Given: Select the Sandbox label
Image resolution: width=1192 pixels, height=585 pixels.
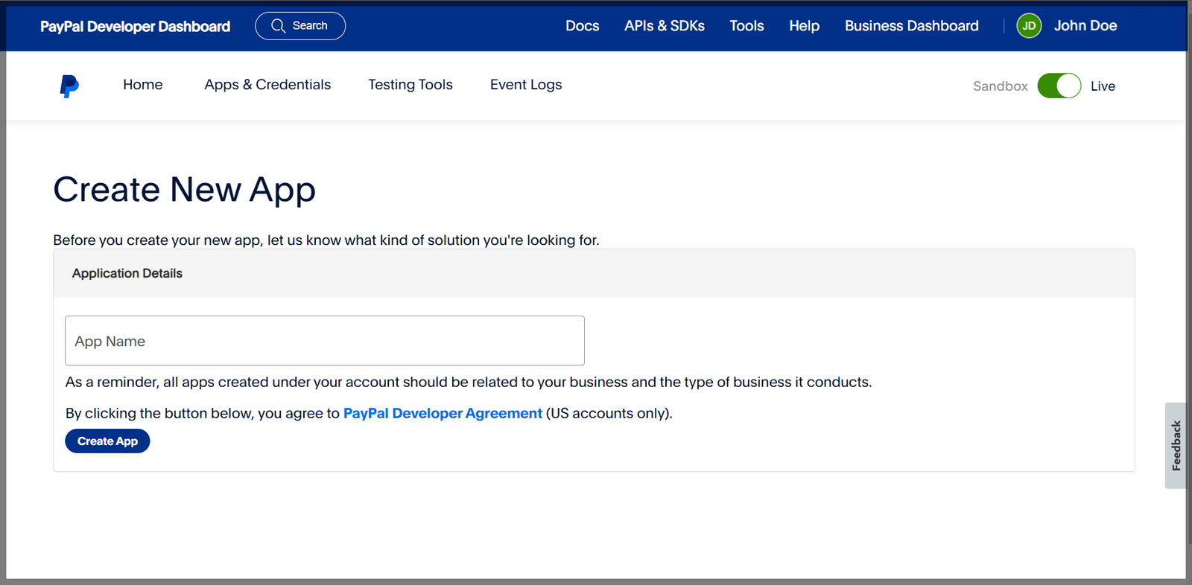Looking at the screenshot, I should coord(1000,86).
